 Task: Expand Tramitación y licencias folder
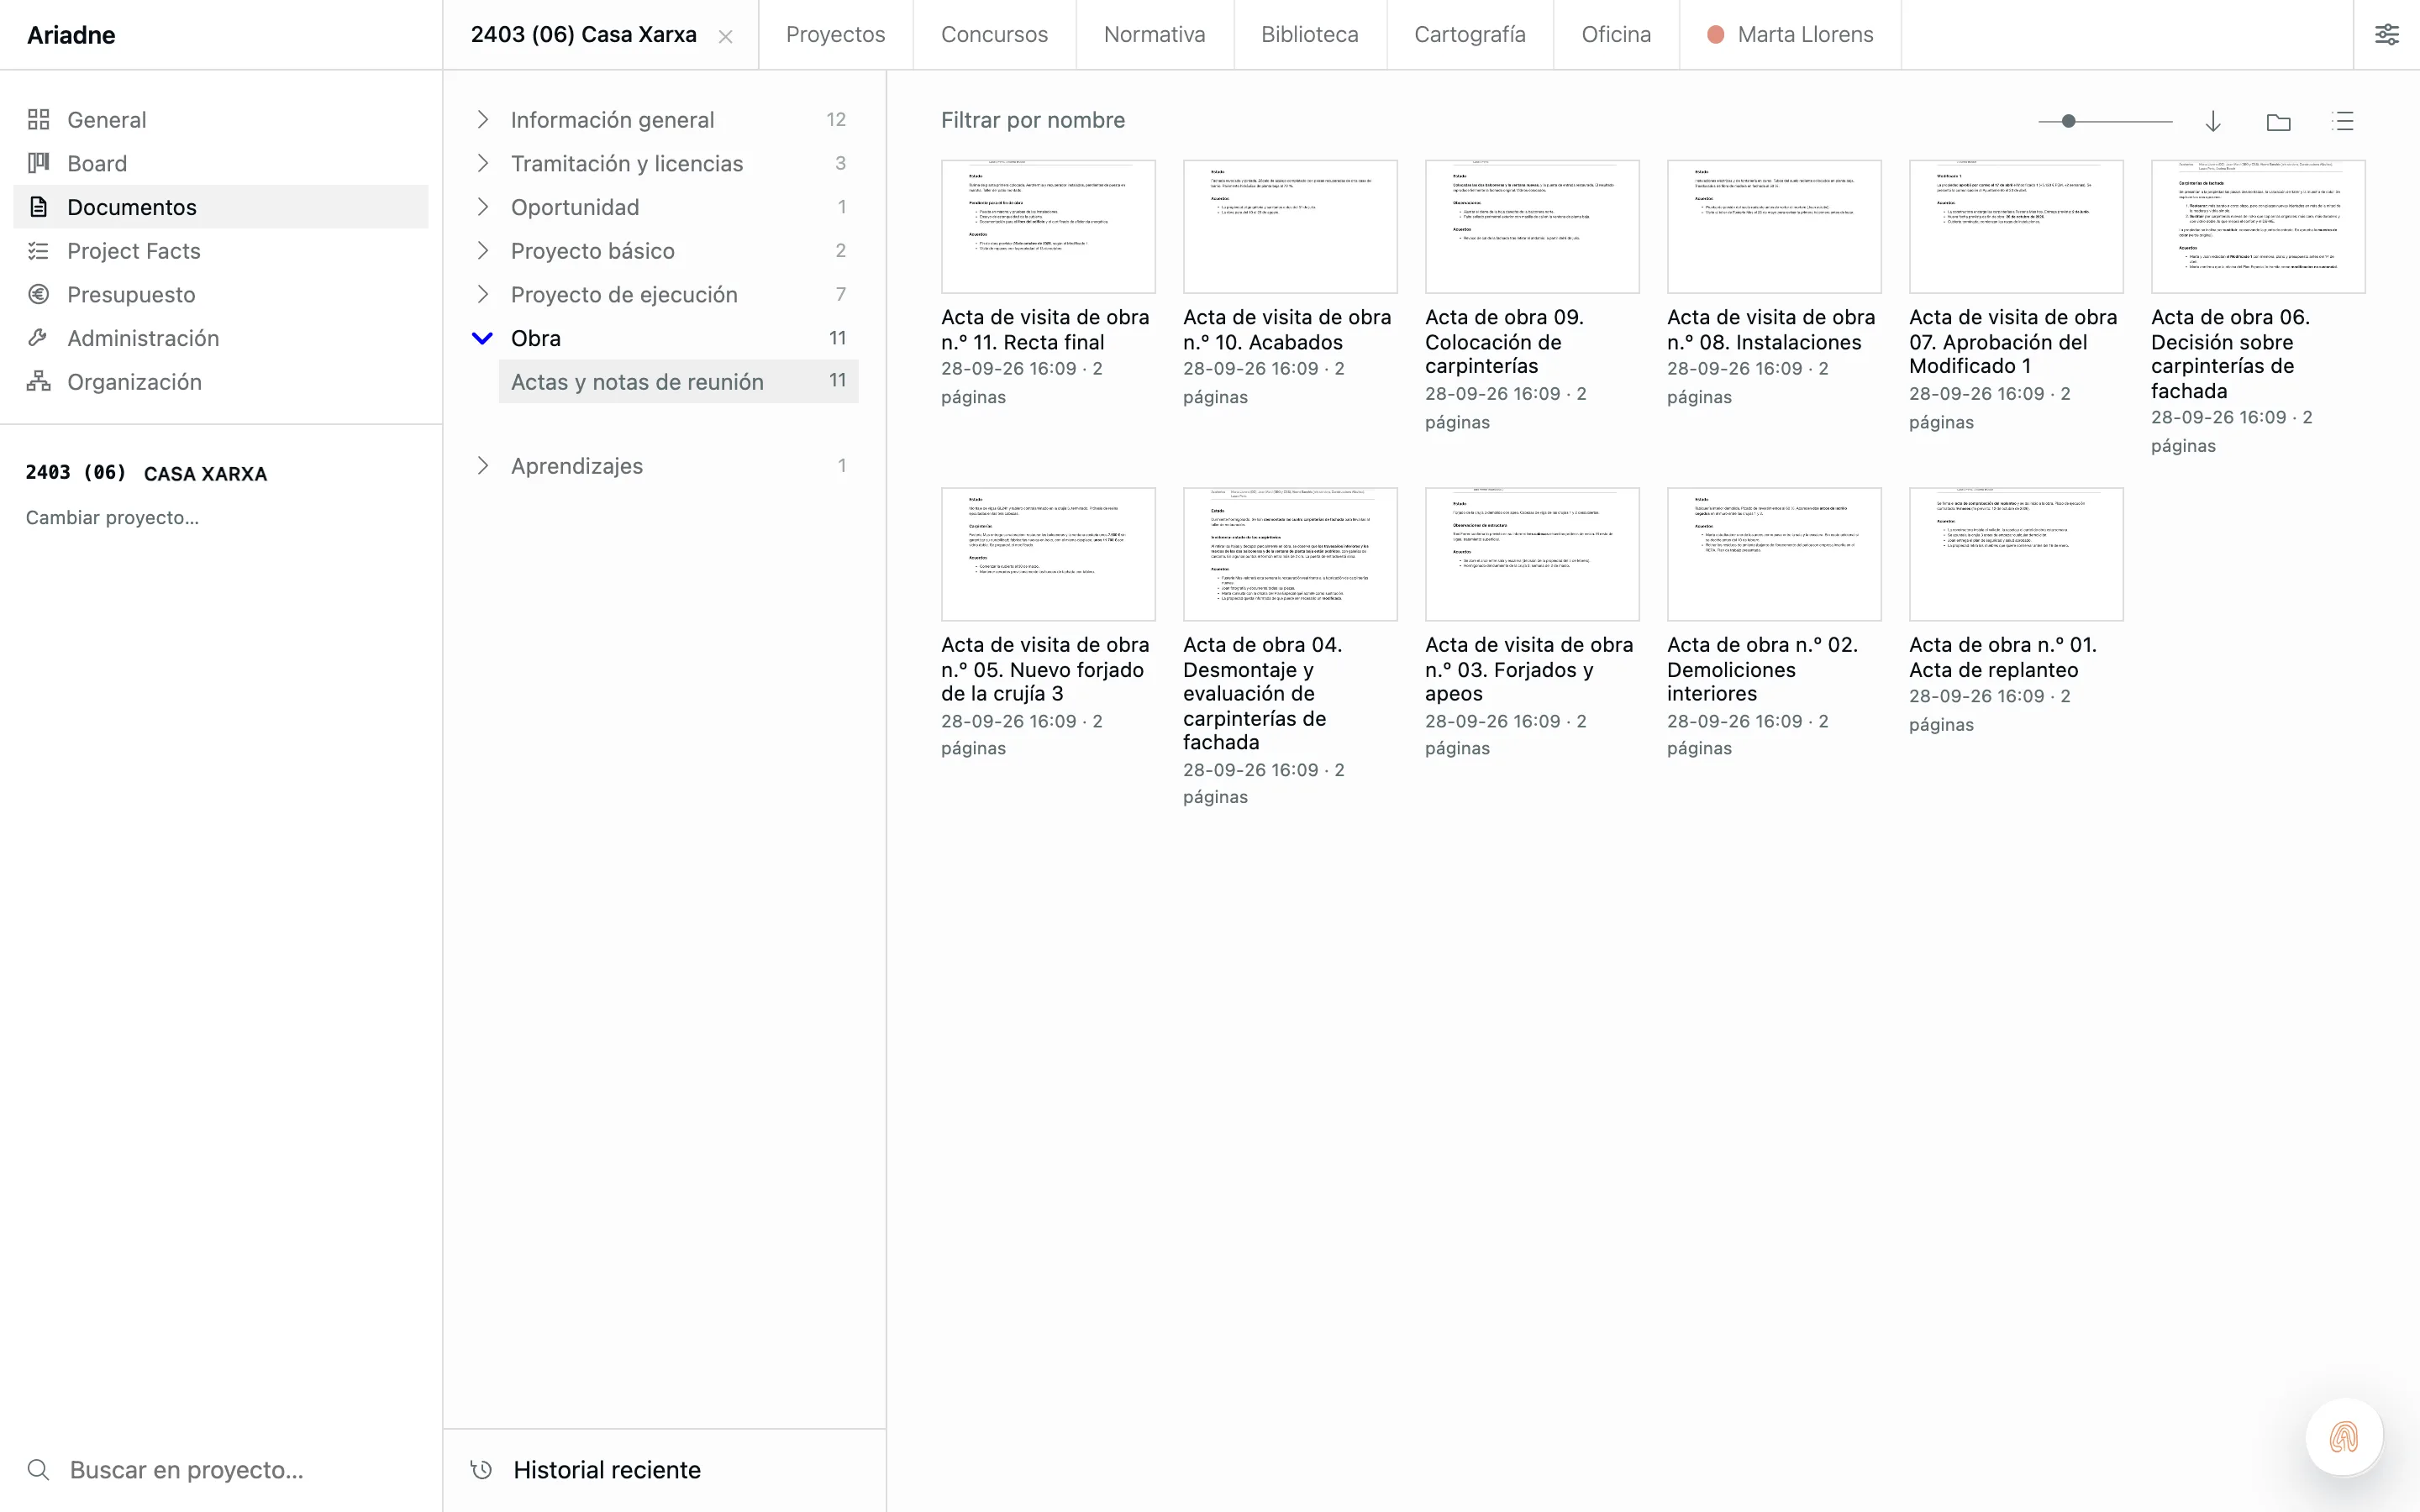(482, 163)
